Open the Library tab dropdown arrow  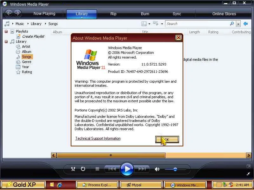(x=82, y=18)
